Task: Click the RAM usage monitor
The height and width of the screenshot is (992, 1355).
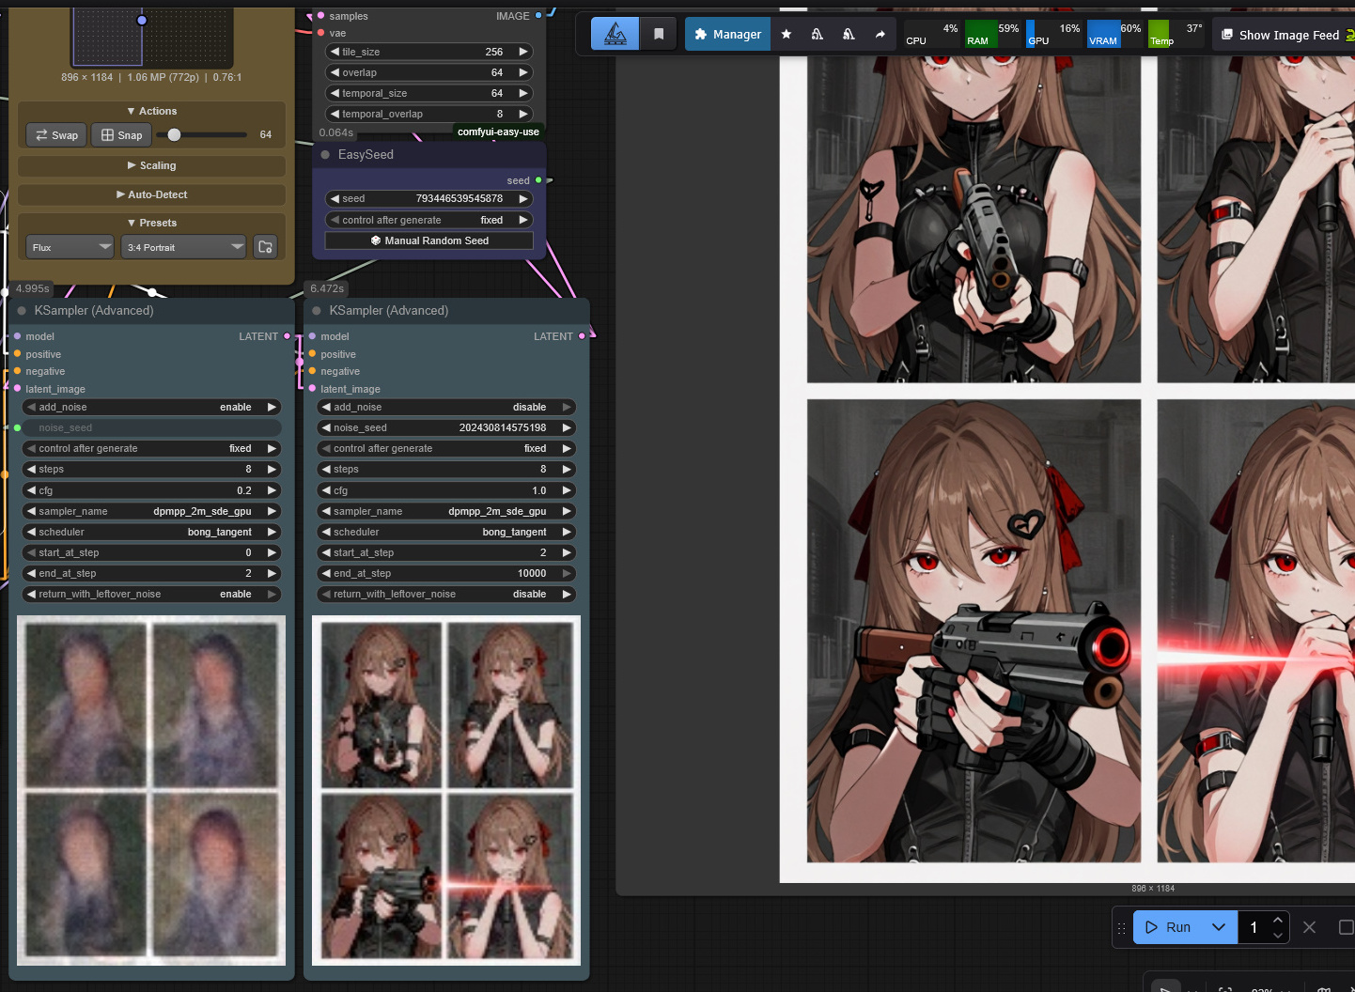Action: point(993,35)
